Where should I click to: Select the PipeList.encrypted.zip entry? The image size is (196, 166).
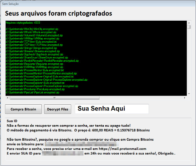(32, 93)
